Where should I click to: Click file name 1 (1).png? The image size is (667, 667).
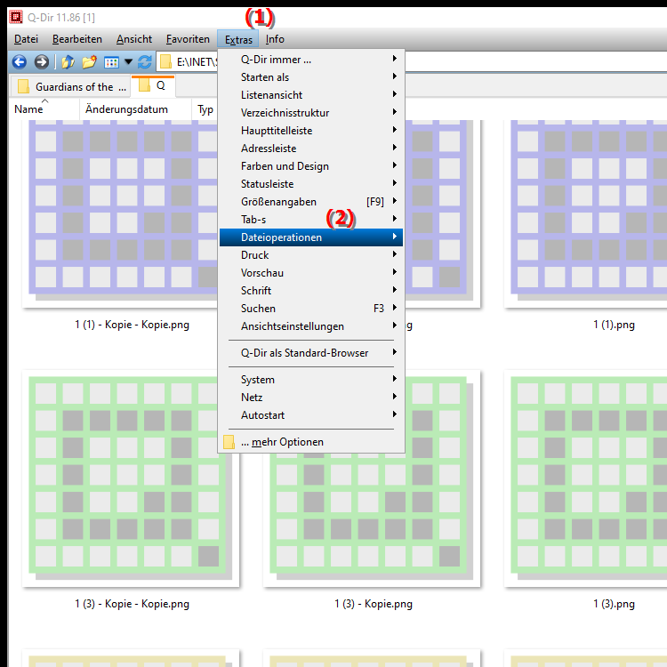tap(614, 325)
